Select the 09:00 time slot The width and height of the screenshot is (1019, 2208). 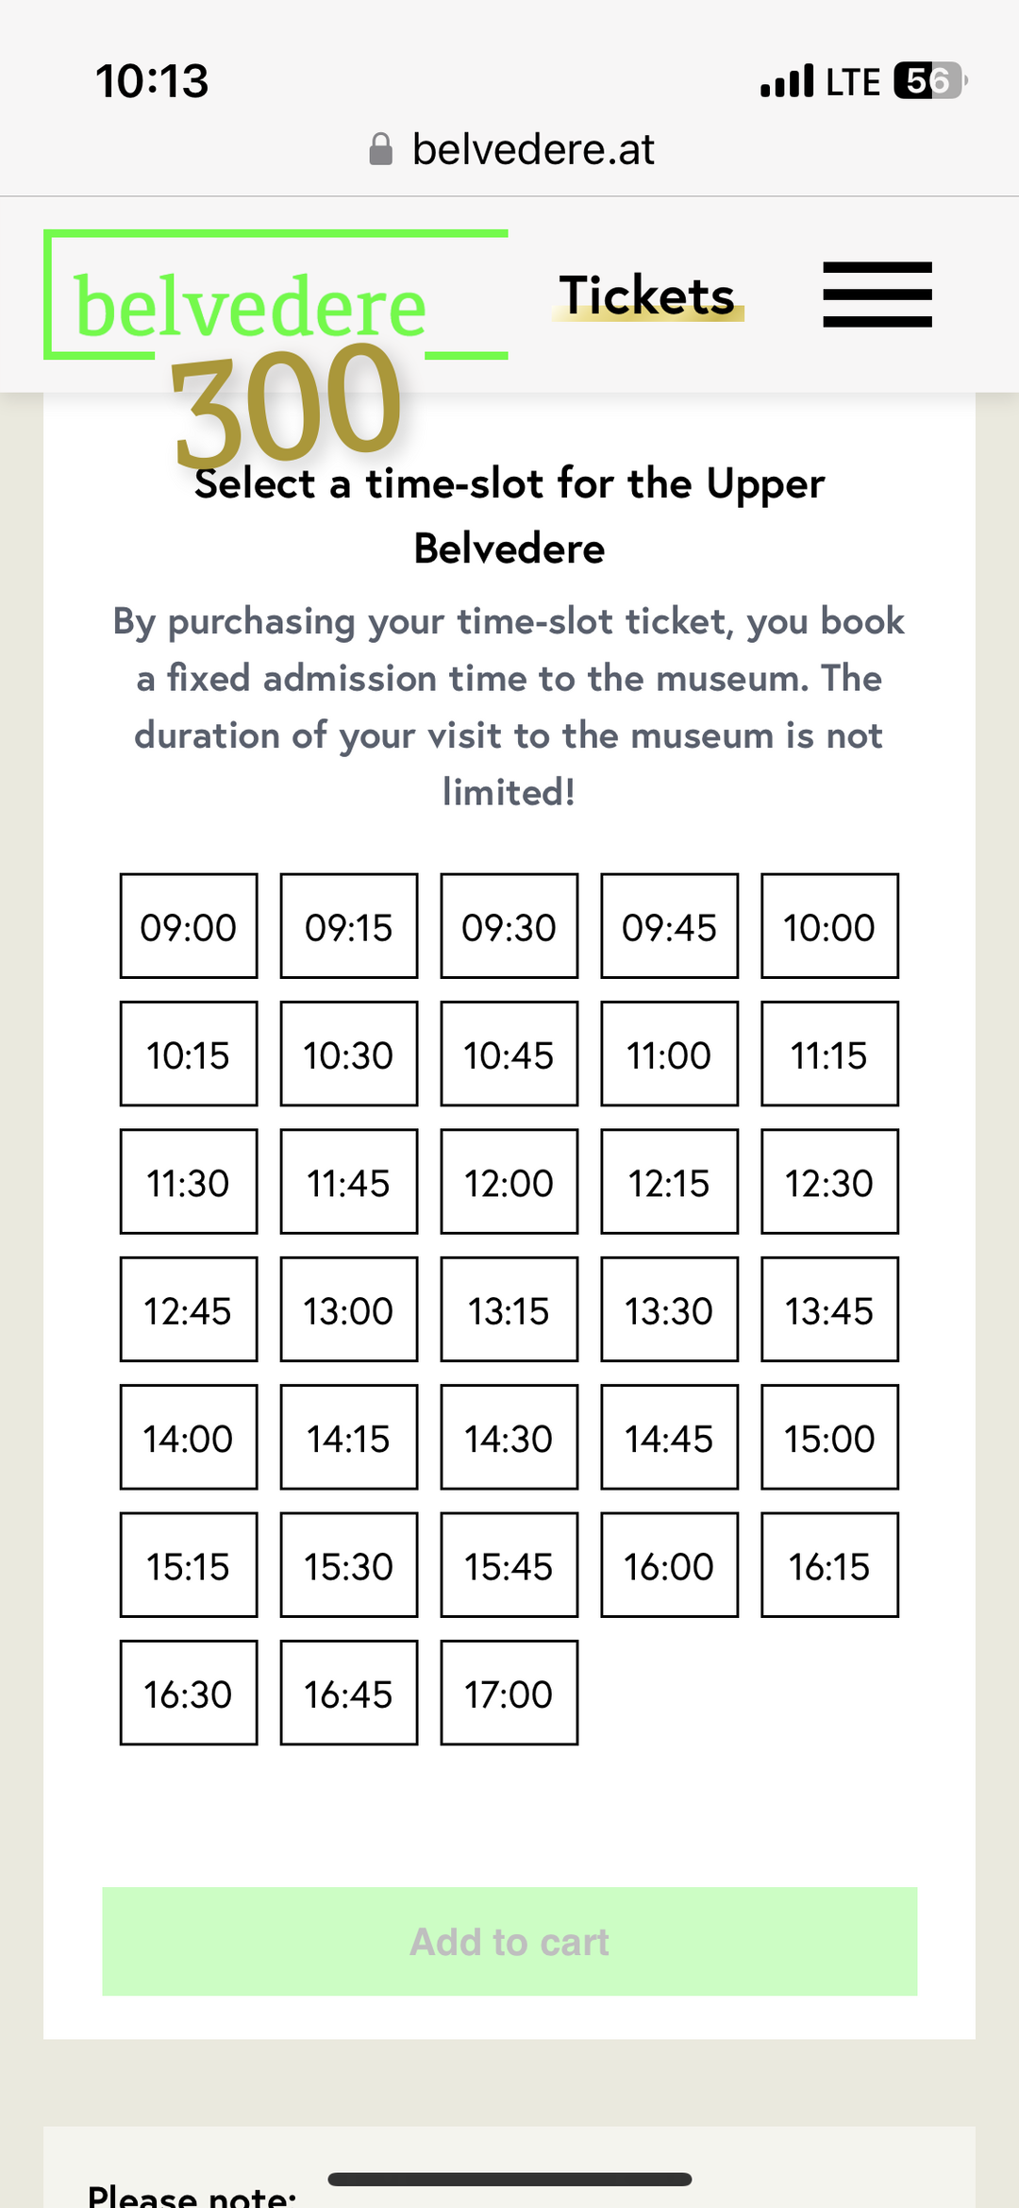(189, 926)
